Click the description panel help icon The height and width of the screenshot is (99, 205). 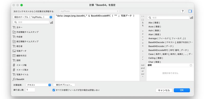(191, 65)
